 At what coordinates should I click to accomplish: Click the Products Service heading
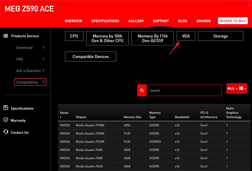25,36
